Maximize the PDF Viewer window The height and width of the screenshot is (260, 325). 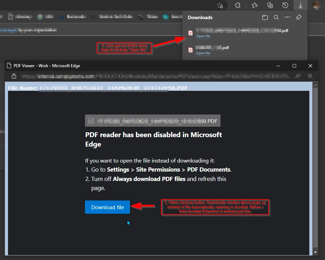pyautogui.click(x=294, y=66)
